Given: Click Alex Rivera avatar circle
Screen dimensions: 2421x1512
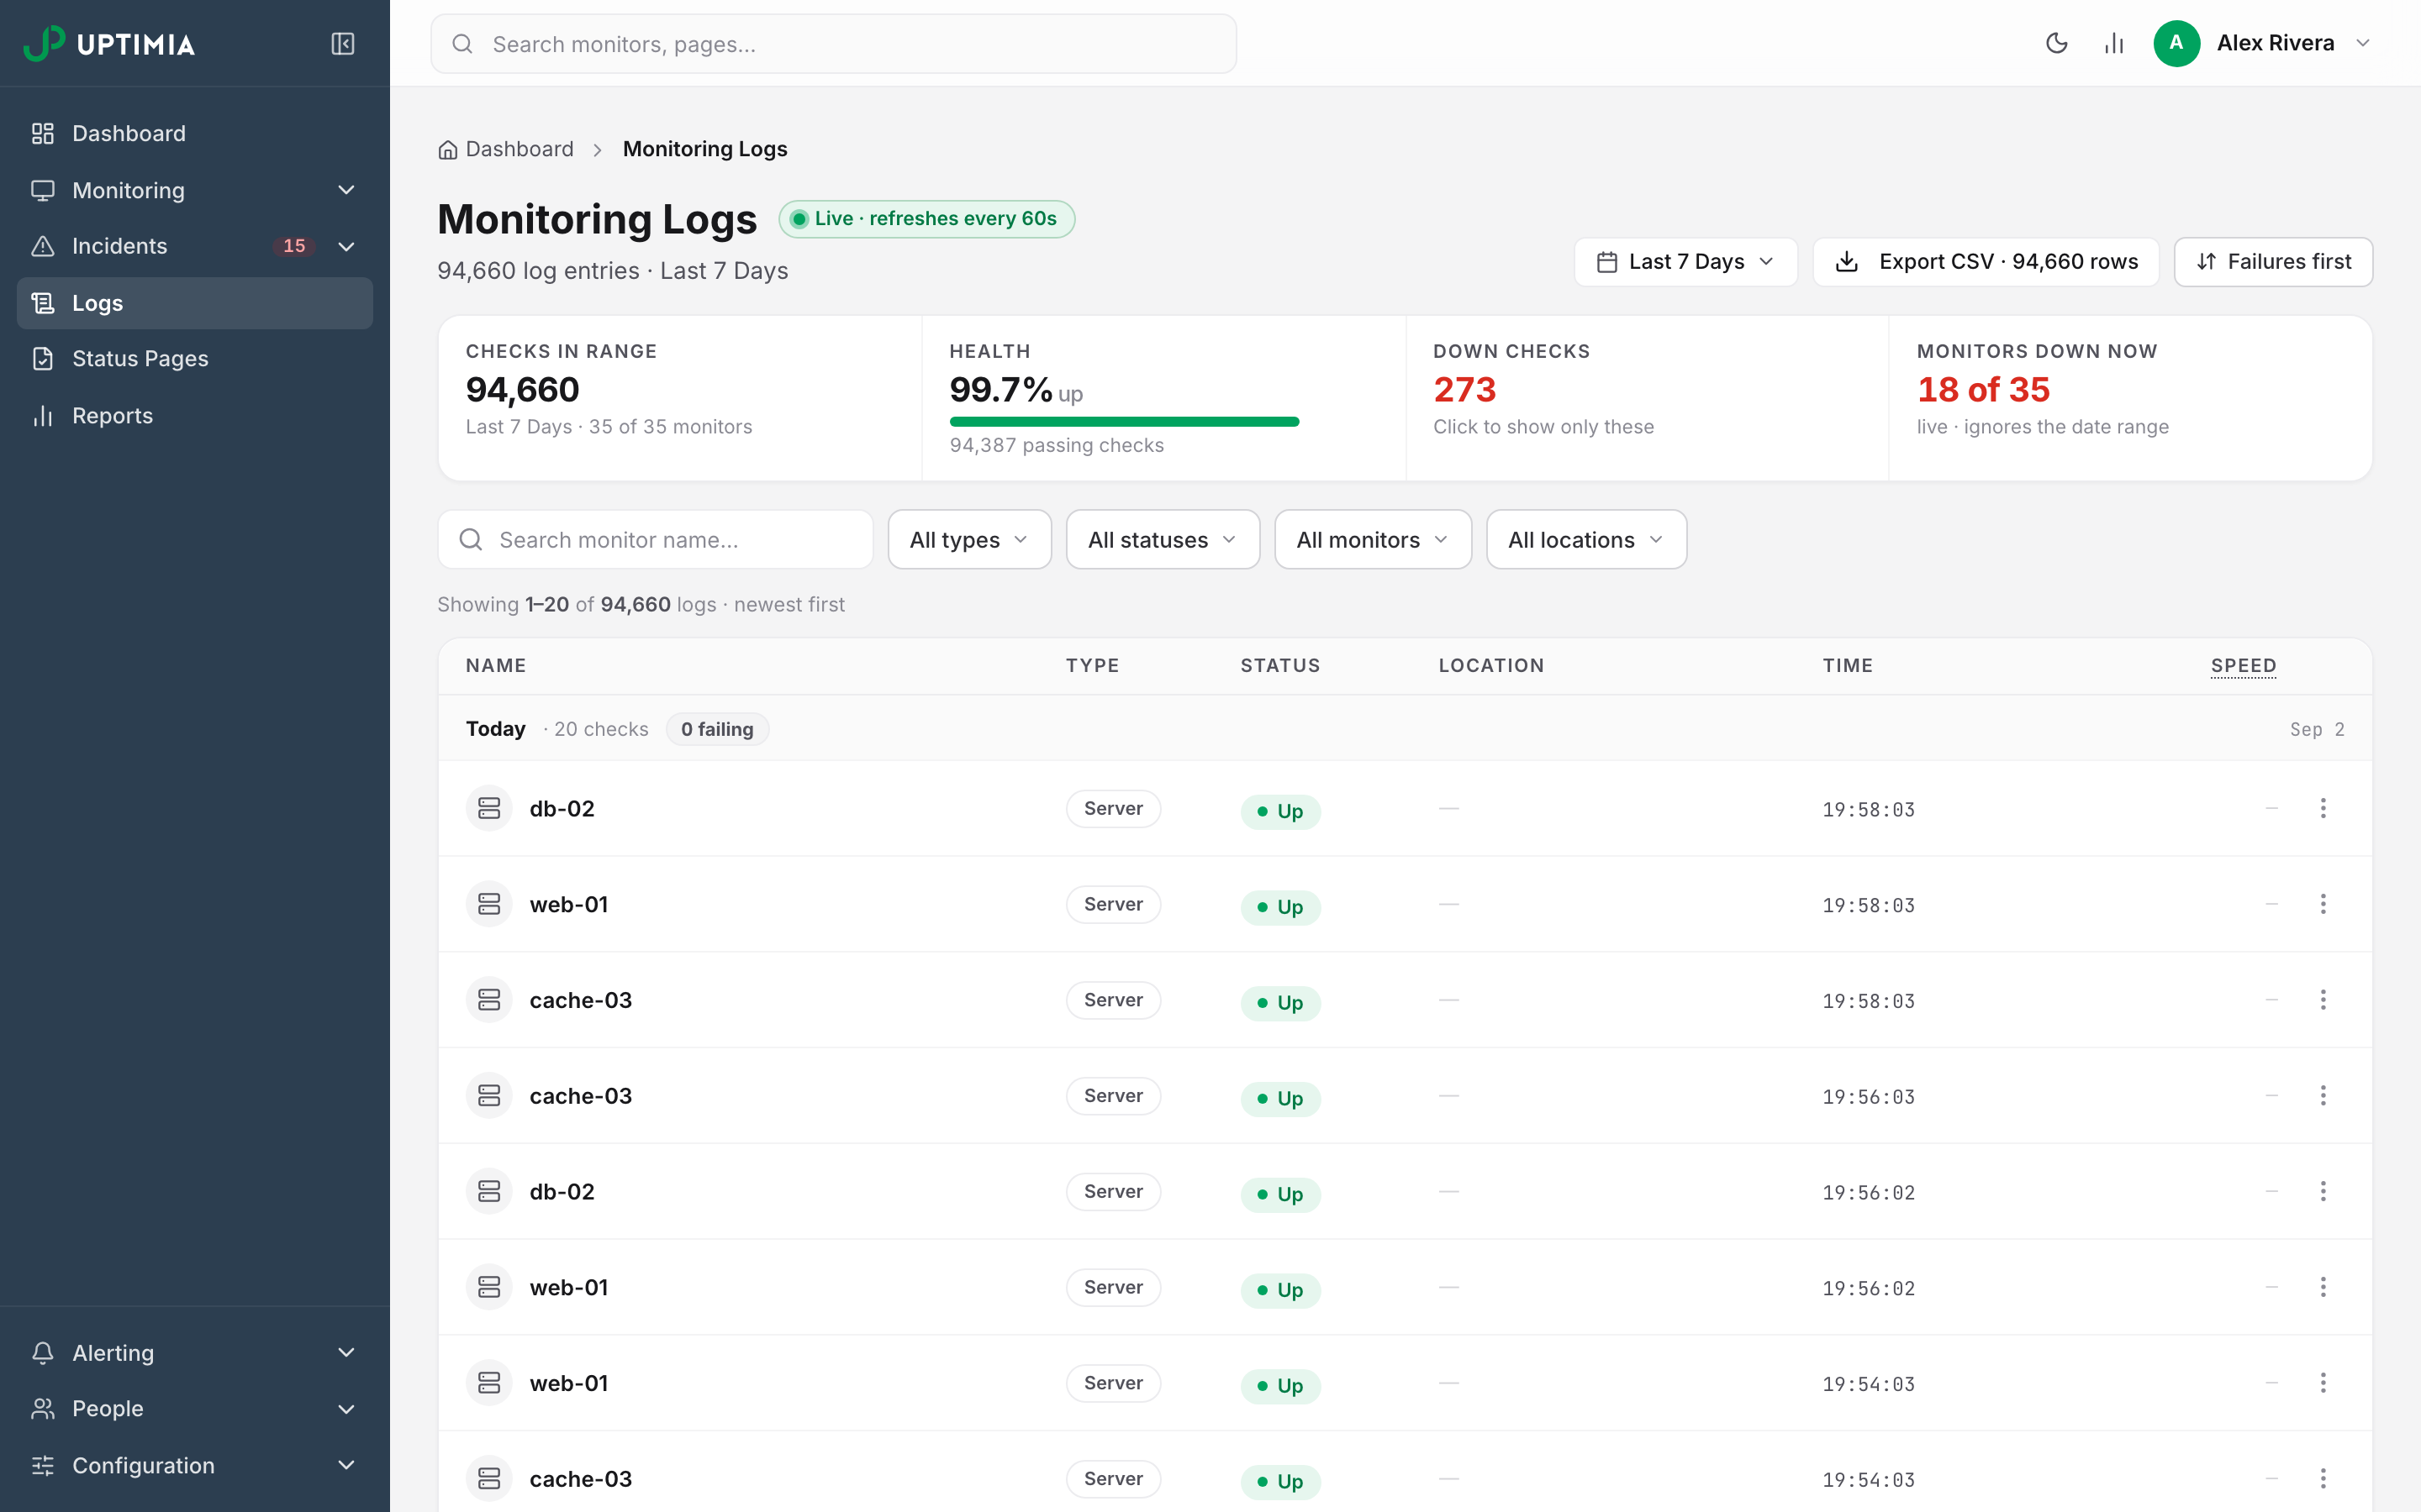Looking at the screenshot, I should point(2176,43).
